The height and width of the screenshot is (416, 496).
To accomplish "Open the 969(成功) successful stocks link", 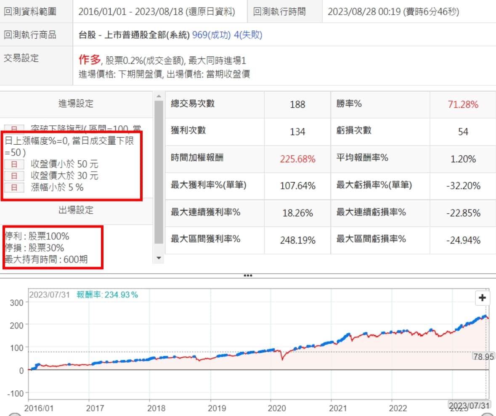I will 211,35.
